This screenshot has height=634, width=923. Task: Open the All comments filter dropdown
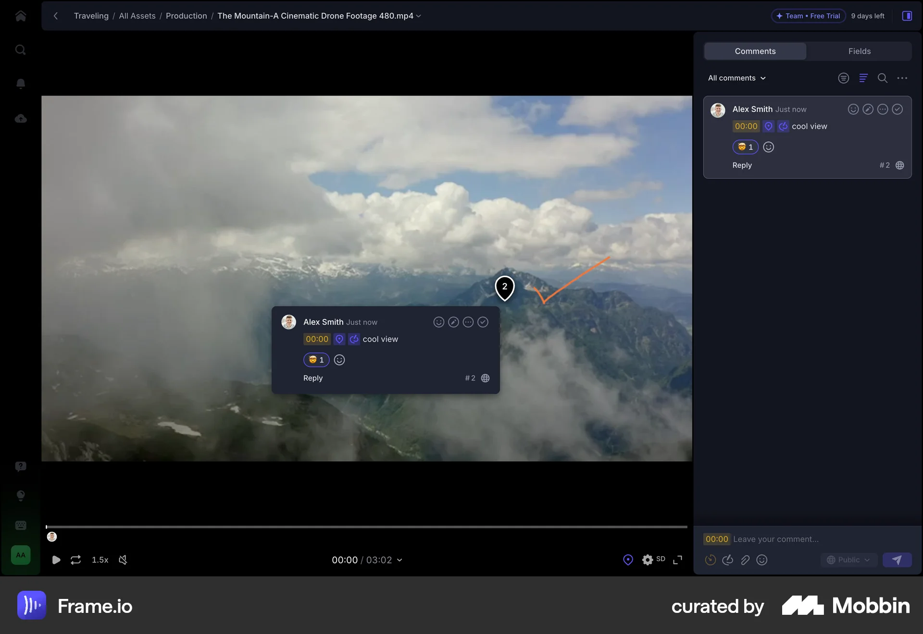click(x=736, y=78)
